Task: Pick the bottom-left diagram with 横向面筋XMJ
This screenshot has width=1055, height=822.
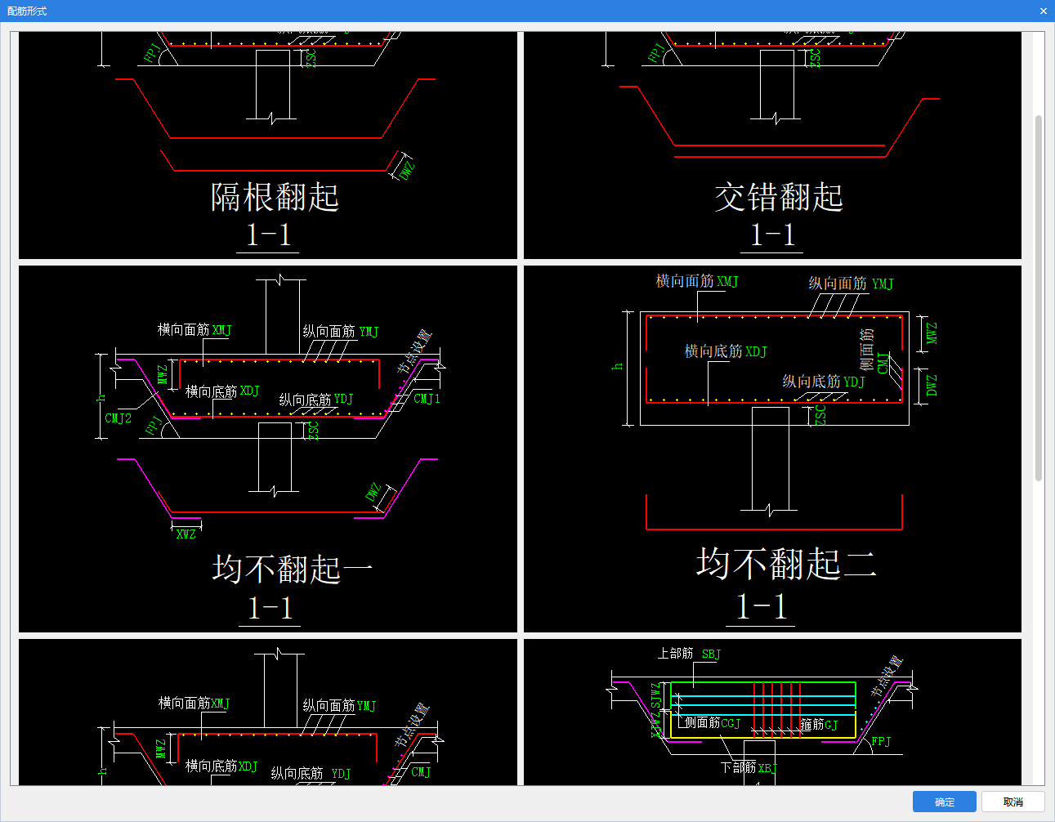Action: (x=268, y=713)
